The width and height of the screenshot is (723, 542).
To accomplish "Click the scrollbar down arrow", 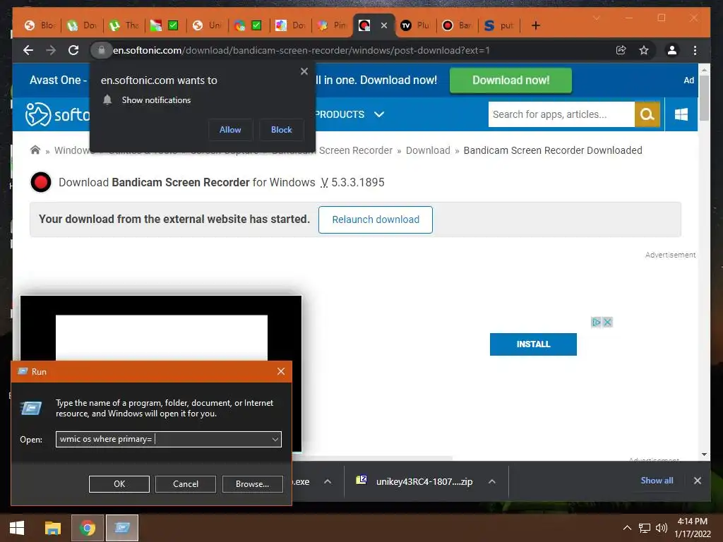I will pyautogui.click(x=704, y=454).
